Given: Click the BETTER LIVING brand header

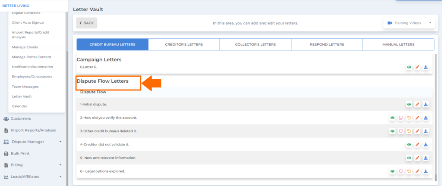Looking at the screenshot, I should point(16,6).
